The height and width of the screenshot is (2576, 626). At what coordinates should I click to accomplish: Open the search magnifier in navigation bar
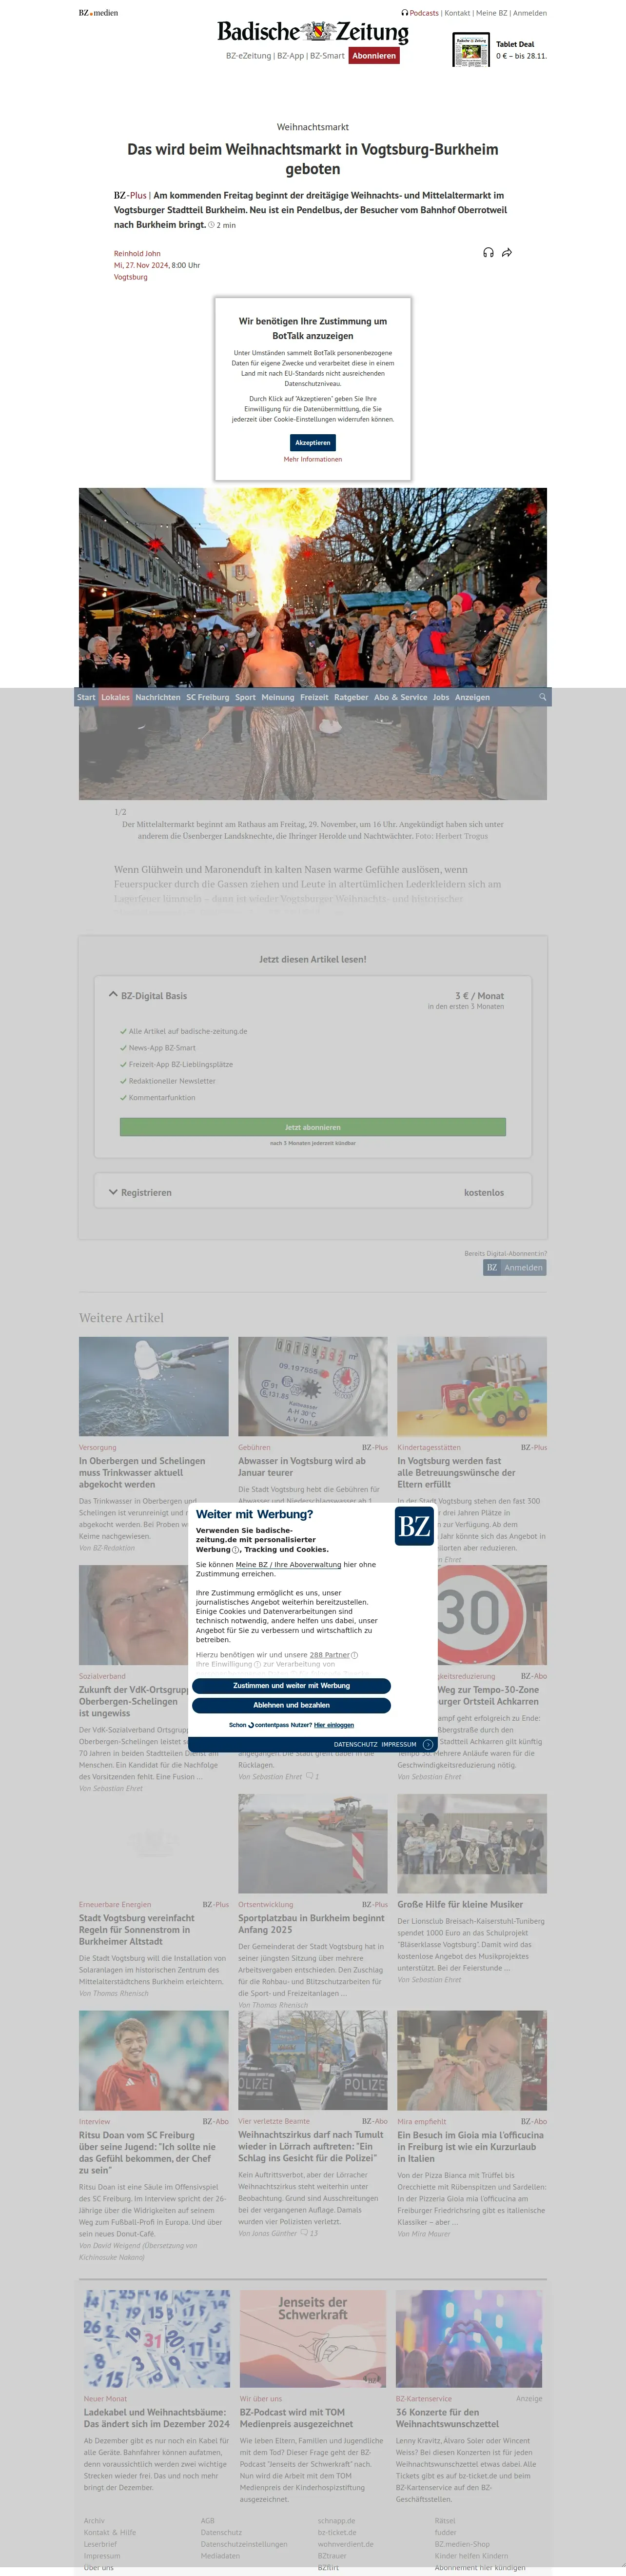coord(543,697)
